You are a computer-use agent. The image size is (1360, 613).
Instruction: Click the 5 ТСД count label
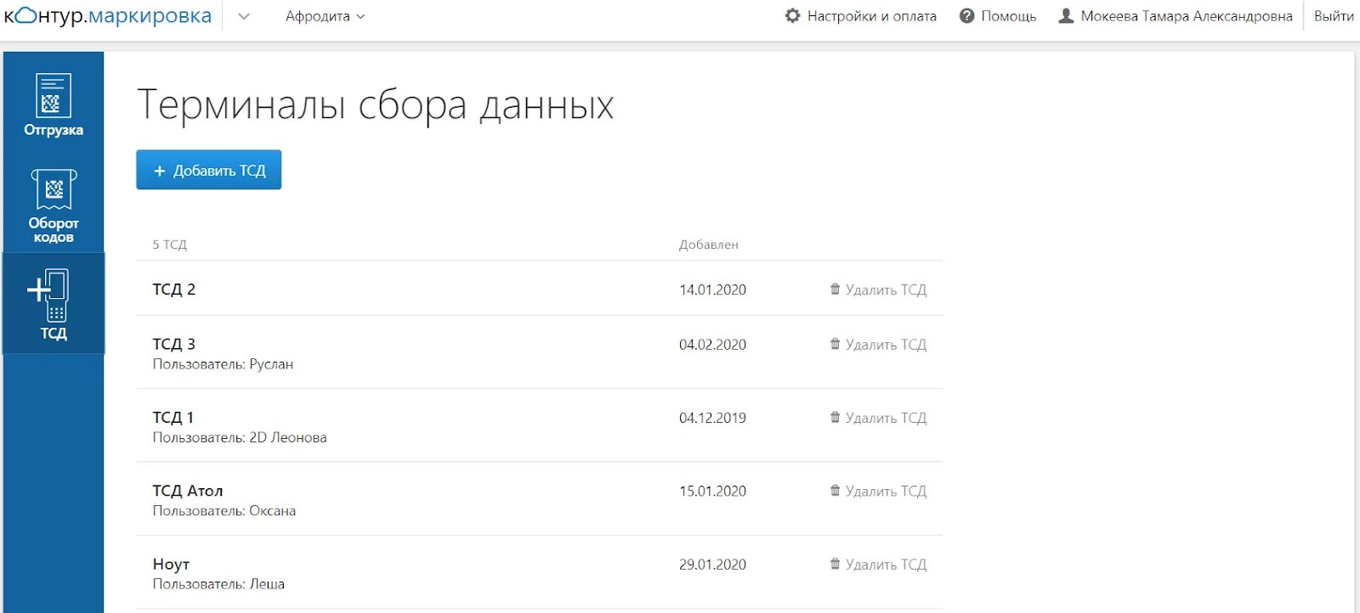(x=170, y=245)
